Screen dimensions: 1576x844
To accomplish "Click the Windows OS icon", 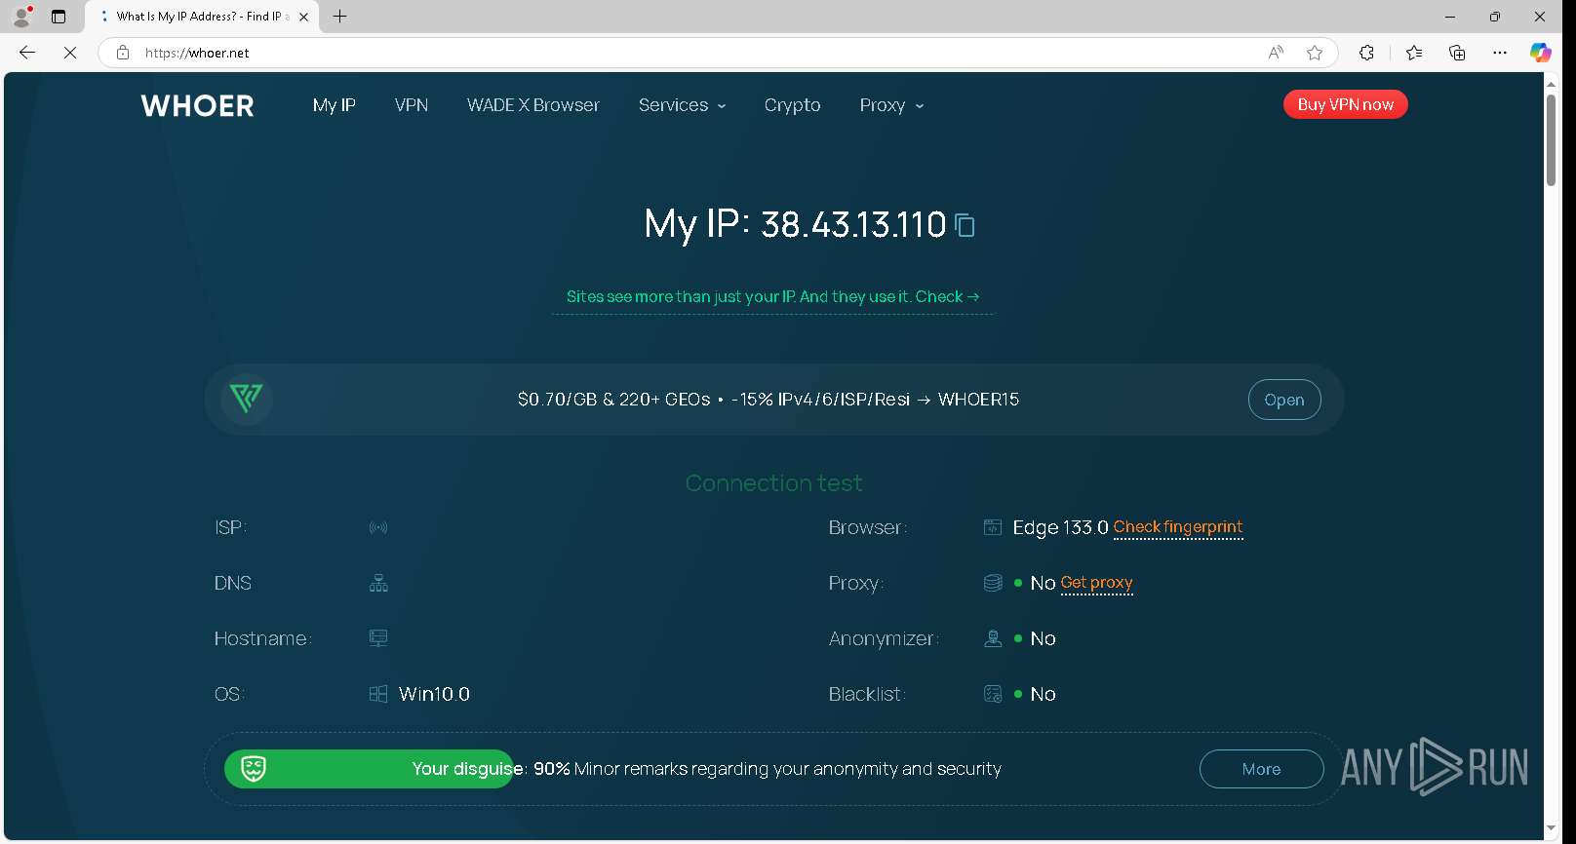I will point(378,694).
